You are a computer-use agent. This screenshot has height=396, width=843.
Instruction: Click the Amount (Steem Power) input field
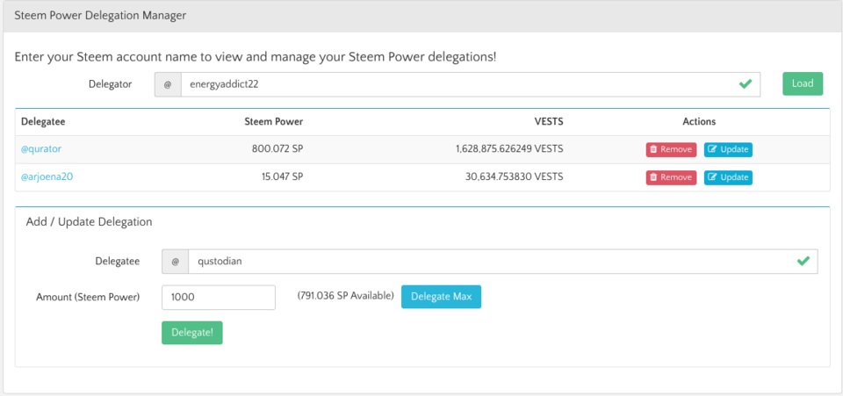coord(219,297)
